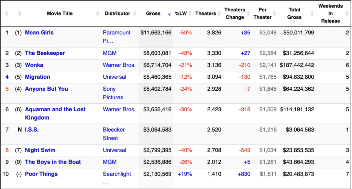This screenshot has width=352, height=189.
Task: Open the Warner Bros. link in Wonka row
Action: pyautogui.click(x=119, y=65)
